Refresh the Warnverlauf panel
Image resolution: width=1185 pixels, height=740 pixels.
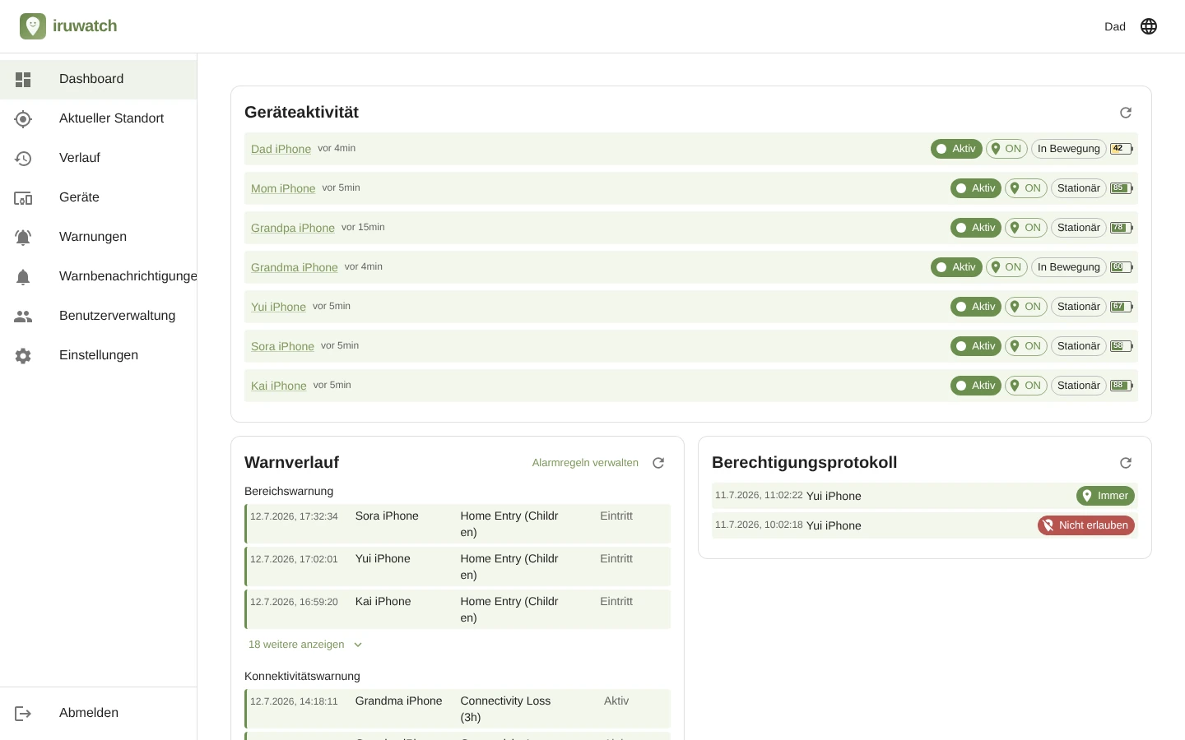(x=658, y=463)
